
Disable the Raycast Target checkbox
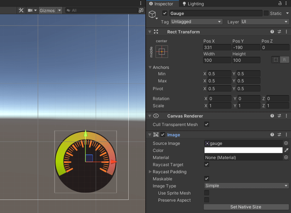pyautogui.click(x=207, y=164)
